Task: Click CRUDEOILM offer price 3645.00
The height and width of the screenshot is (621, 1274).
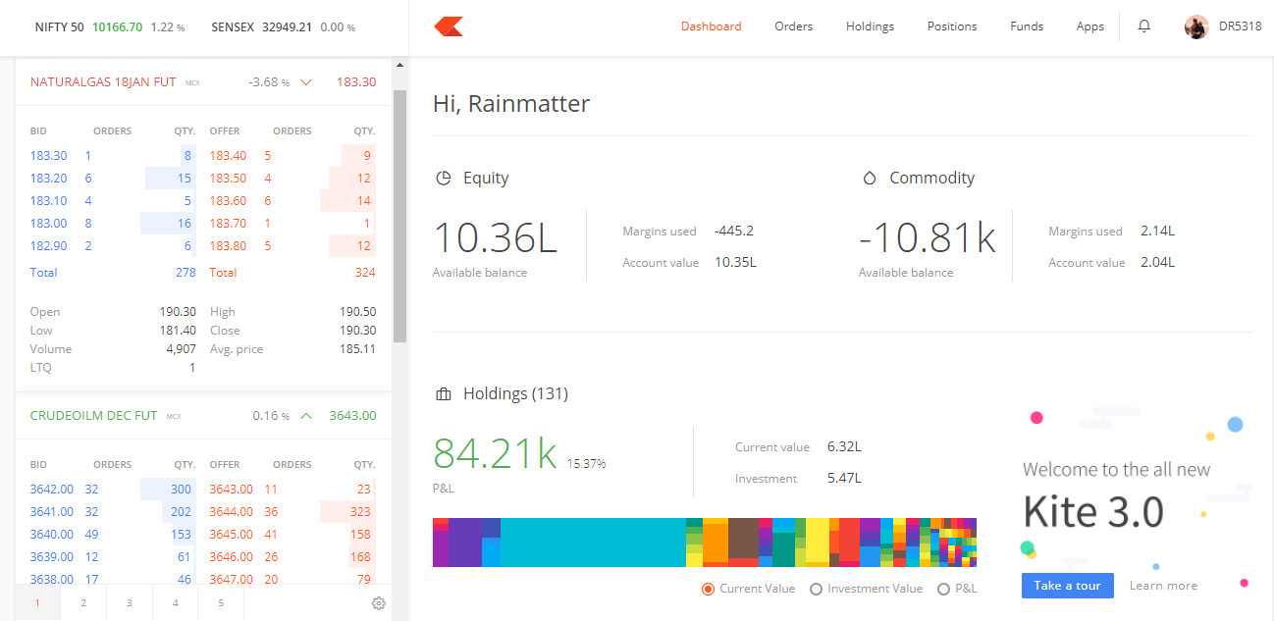Action: [x=231, y=535]
